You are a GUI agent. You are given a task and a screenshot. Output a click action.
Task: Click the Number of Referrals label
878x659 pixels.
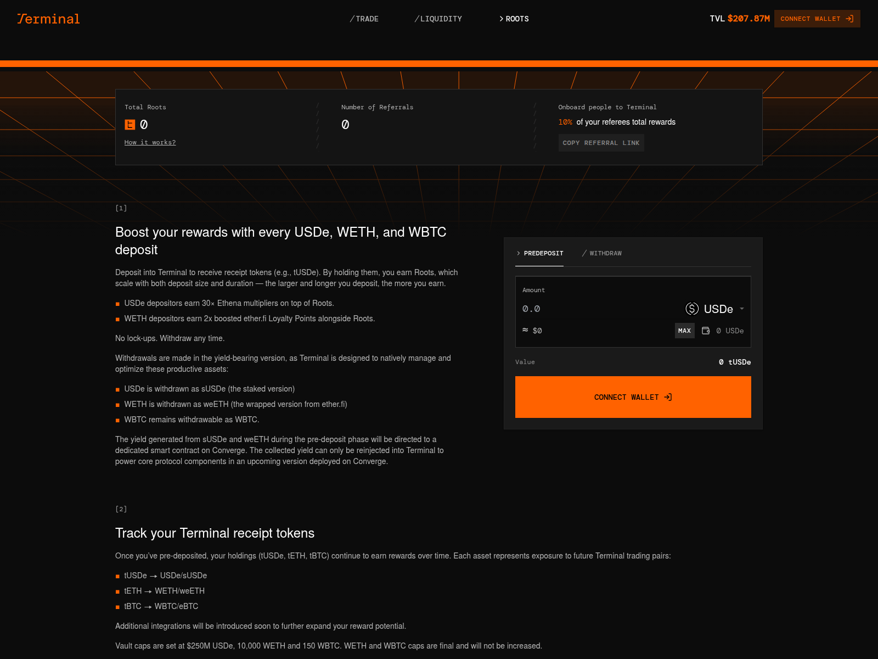click(x=378, y=107)
